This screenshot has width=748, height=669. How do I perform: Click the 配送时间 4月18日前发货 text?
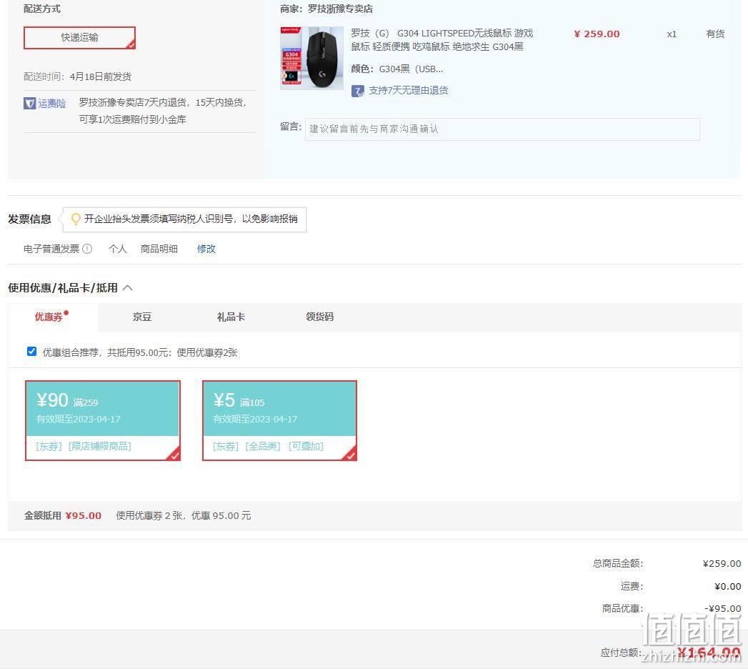[x=77, y=76]
